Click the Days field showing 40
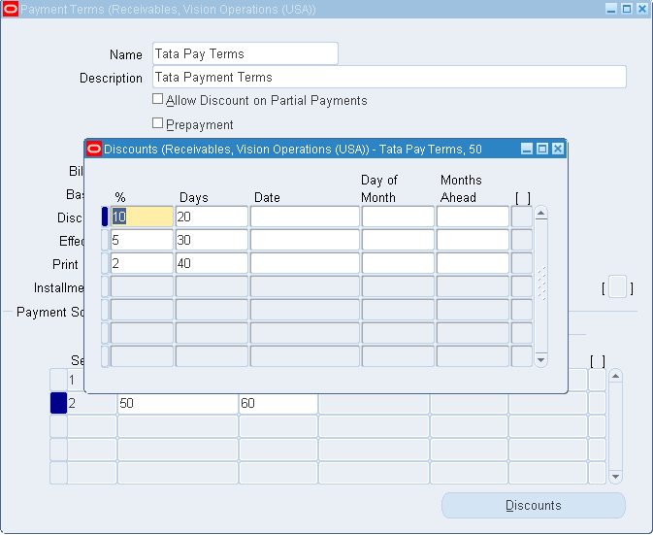This screenshot has width=653, height=535. click(x=212, y=263)
